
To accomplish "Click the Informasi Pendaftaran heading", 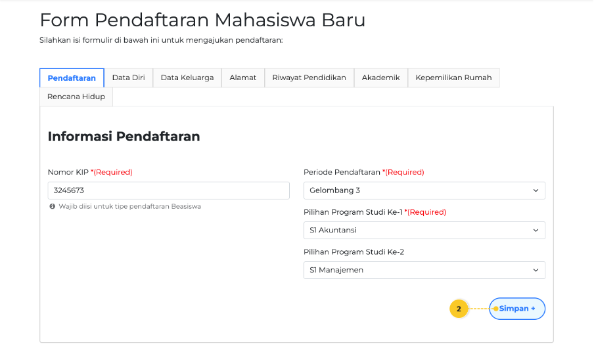I will 124,137.
